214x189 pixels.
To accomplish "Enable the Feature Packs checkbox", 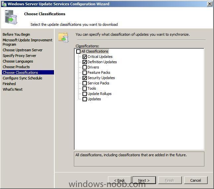I will point(84,72).
